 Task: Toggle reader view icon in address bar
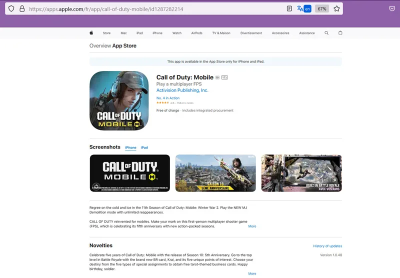coord(289,8)
